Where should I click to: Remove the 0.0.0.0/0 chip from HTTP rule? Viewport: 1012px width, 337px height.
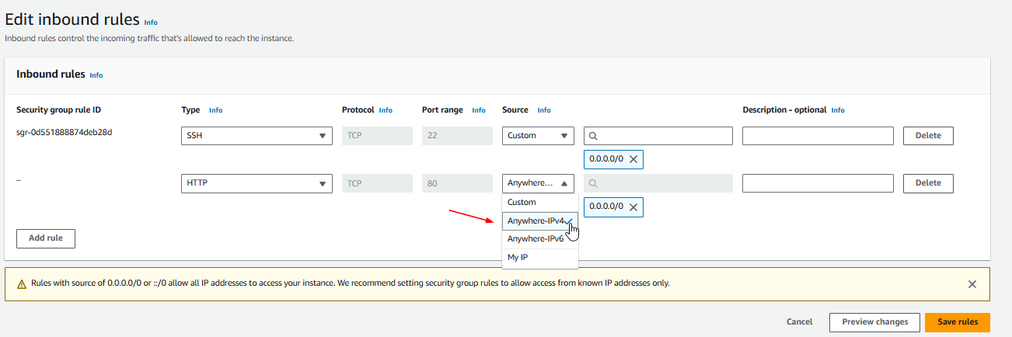click(x=633, y=207)
